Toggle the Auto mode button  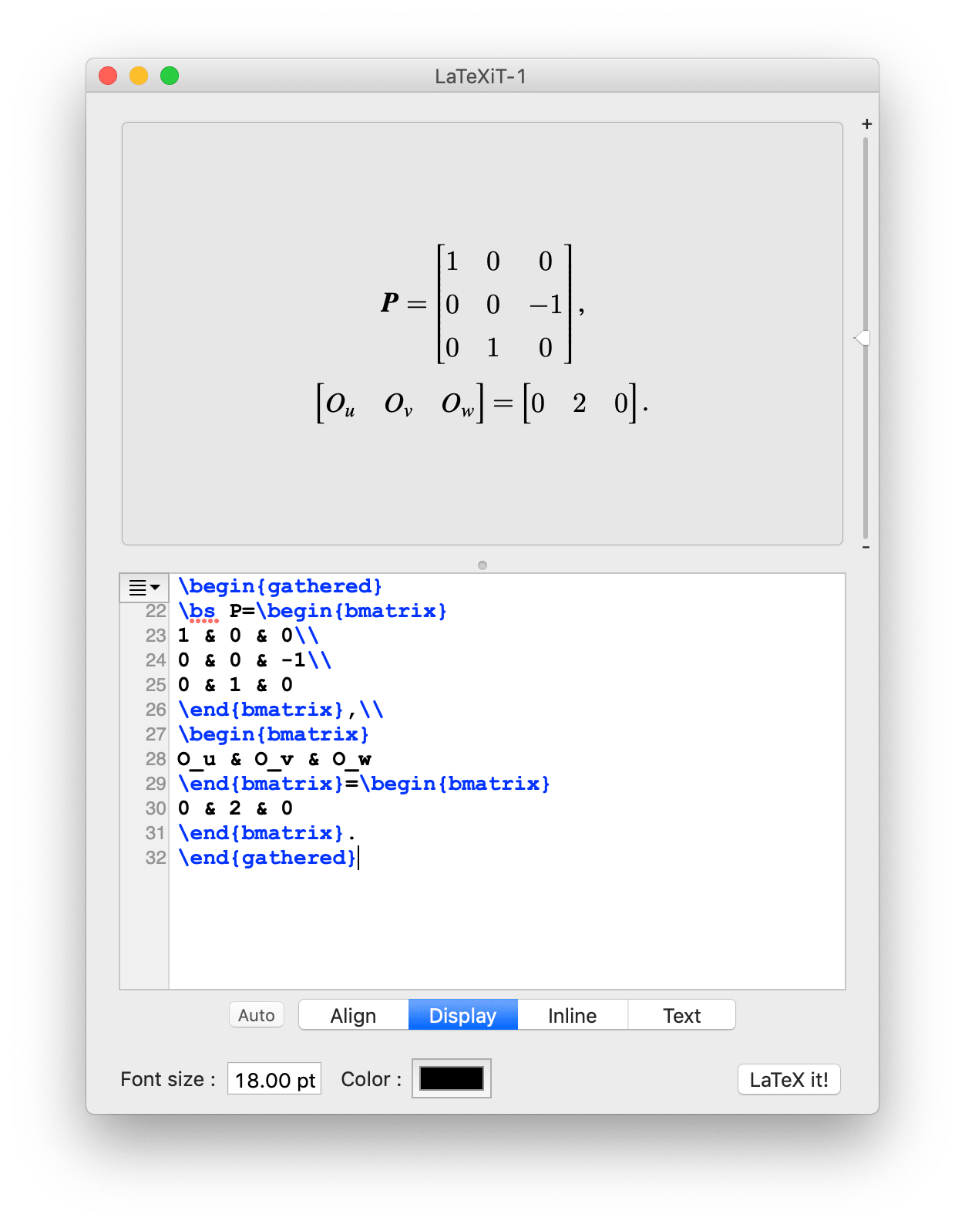tap(257, 1015)
